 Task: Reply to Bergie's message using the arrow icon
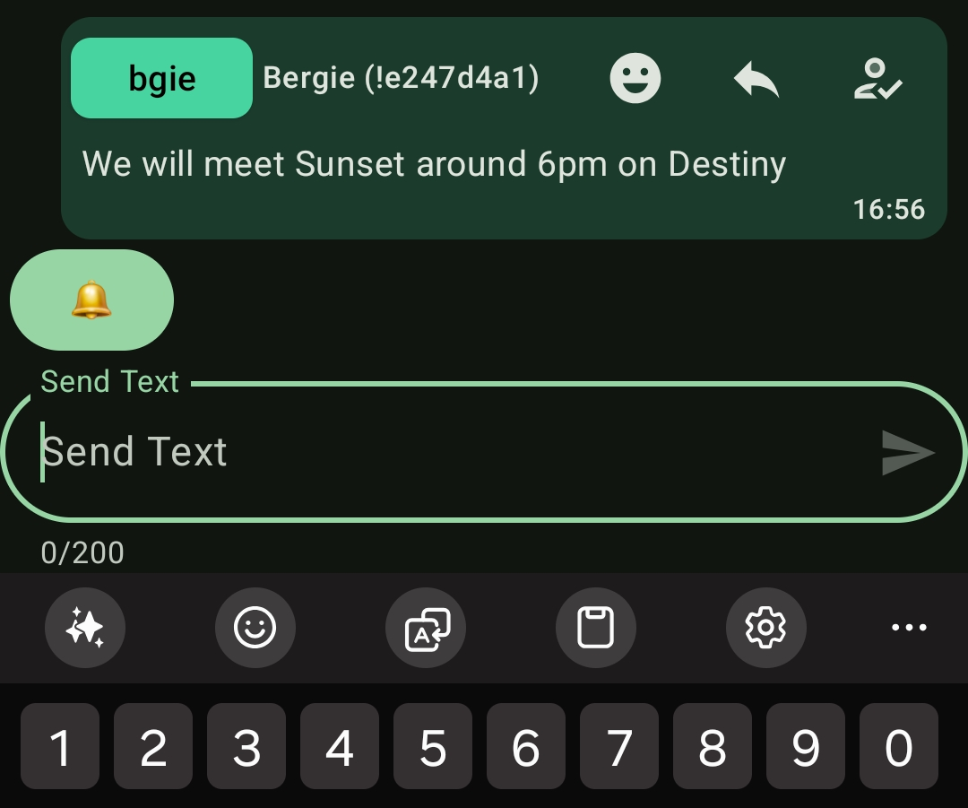tap(756, 79)
